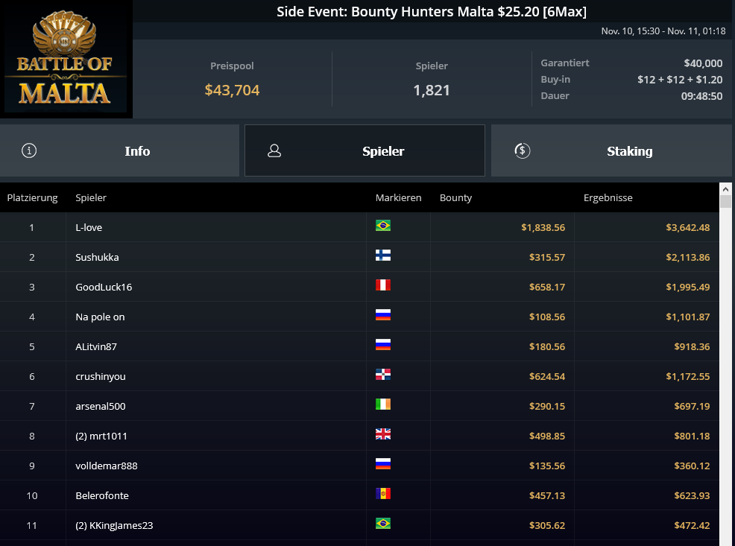Click the scrollbar thumb
This screenshot has width=735, height=546.
click(x=725, y=201)
